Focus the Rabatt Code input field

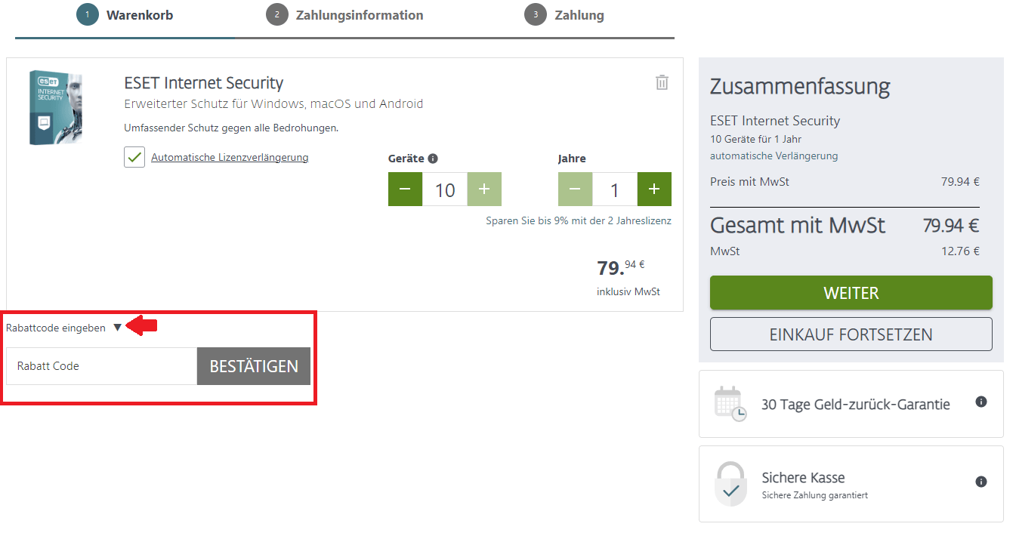pyautogui.click(x=101, y=366)
